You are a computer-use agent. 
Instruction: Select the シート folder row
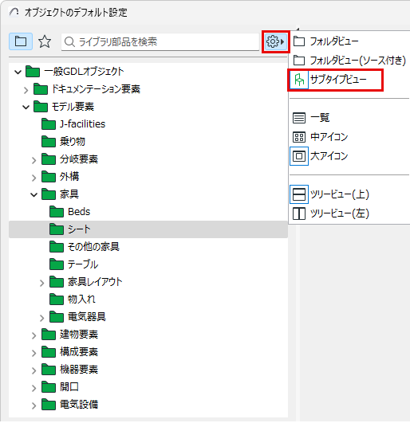point(148,229)
